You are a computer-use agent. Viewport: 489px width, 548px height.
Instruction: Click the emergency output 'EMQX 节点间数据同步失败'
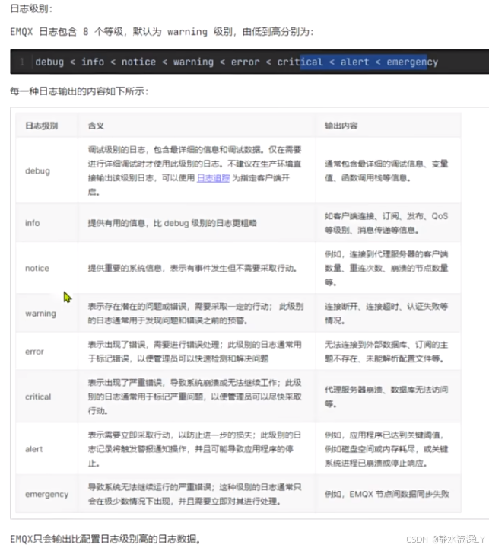point(399,494)
